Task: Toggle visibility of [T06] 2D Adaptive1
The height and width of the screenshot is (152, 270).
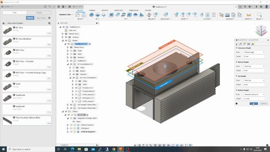Action: 71,132
